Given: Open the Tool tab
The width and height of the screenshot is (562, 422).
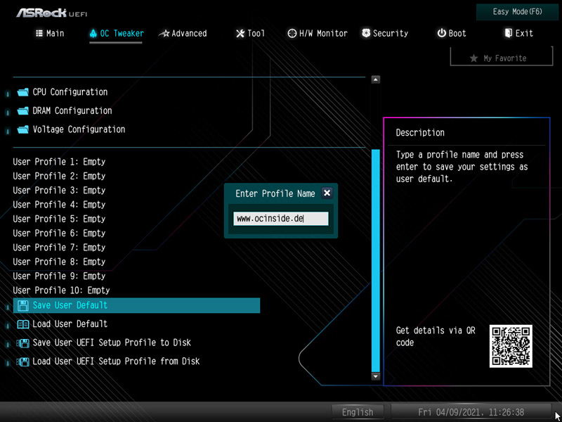Looking at the screenshot, I should [250, 33].
